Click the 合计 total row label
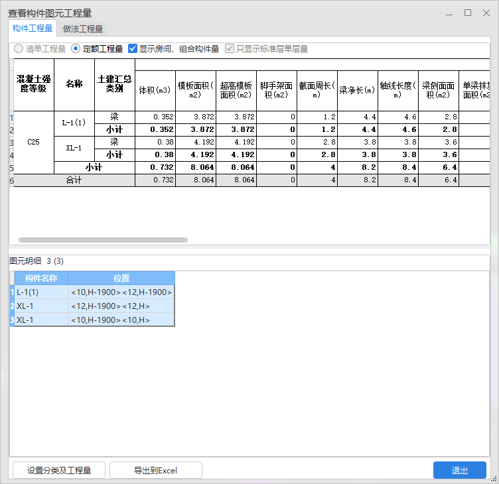The width and height of the screenshot is (499, 484). [x=74, y=180]
